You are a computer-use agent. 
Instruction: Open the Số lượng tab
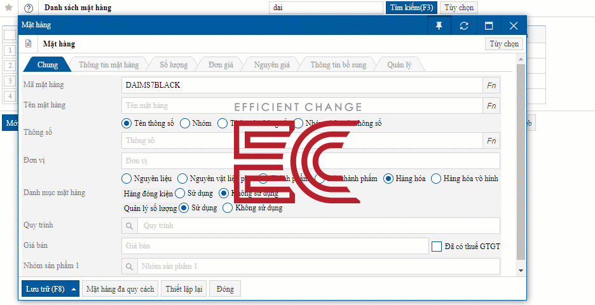tap(174, 65)
